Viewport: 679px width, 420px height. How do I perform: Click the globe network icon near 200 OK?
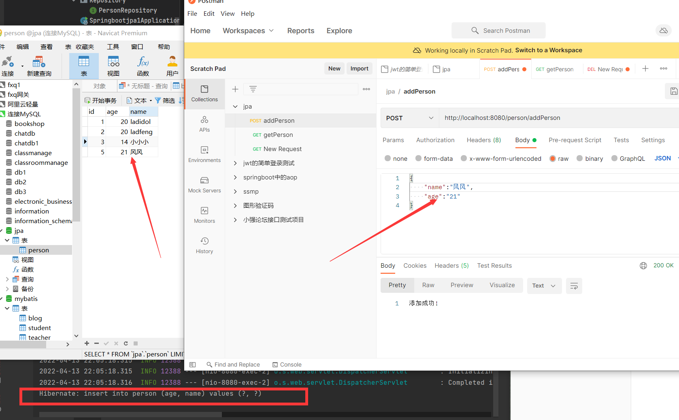pos(643,266)
